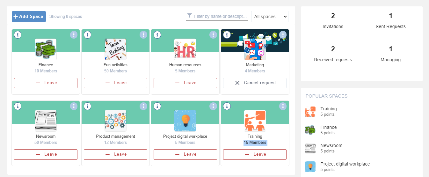Open three-dot menu on Fun activities card
The height and width of the screenshot is (177, 429).
click(x=143, y=35)
